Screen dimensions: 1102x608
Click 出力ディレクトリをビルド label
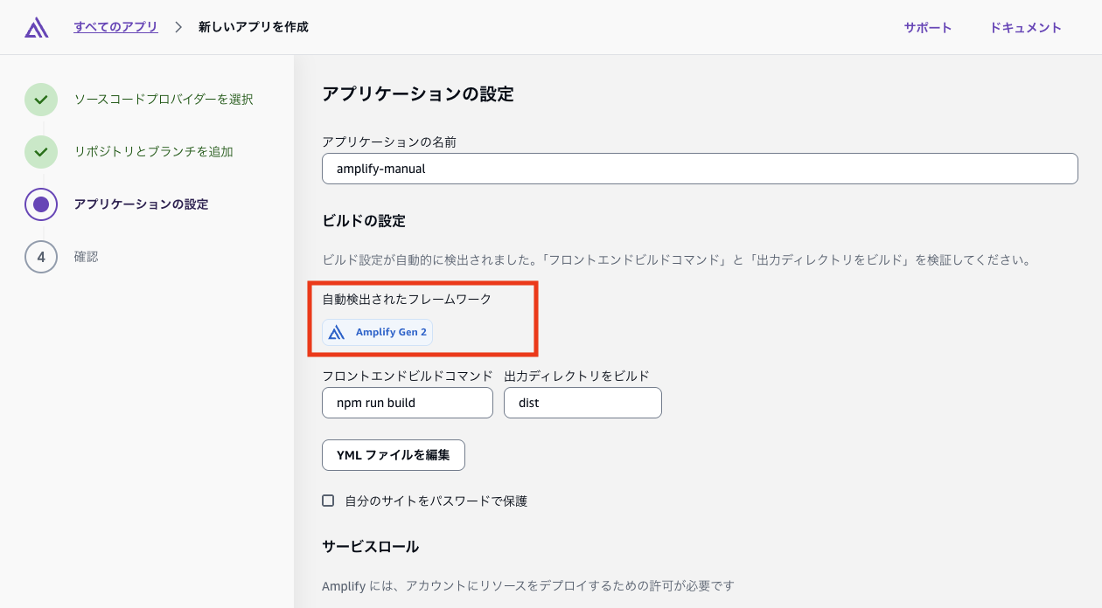pyautogui.click(x=576, y=376)
